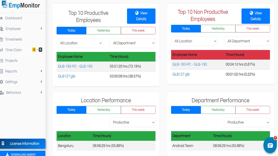
Task: Click the Location column header
Action: click(x=64, y=136)
